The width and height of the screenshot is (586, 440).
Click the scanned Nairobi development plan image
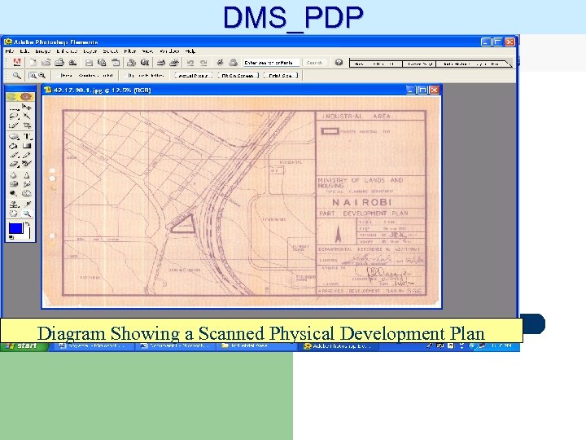tap(242, 202)
